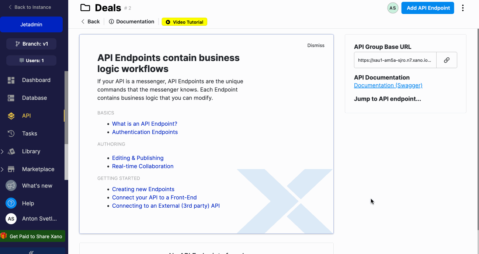Click the Help question mark icon

click(11, 203)
